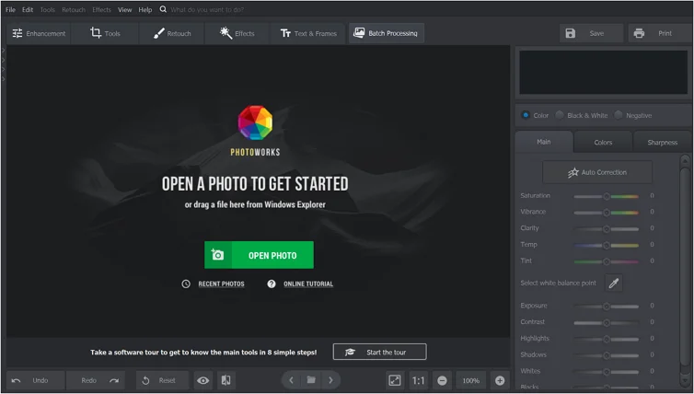This screenshot has height=394, width=694.
Task: Click the Redo button
Action: tap(96, 380)
